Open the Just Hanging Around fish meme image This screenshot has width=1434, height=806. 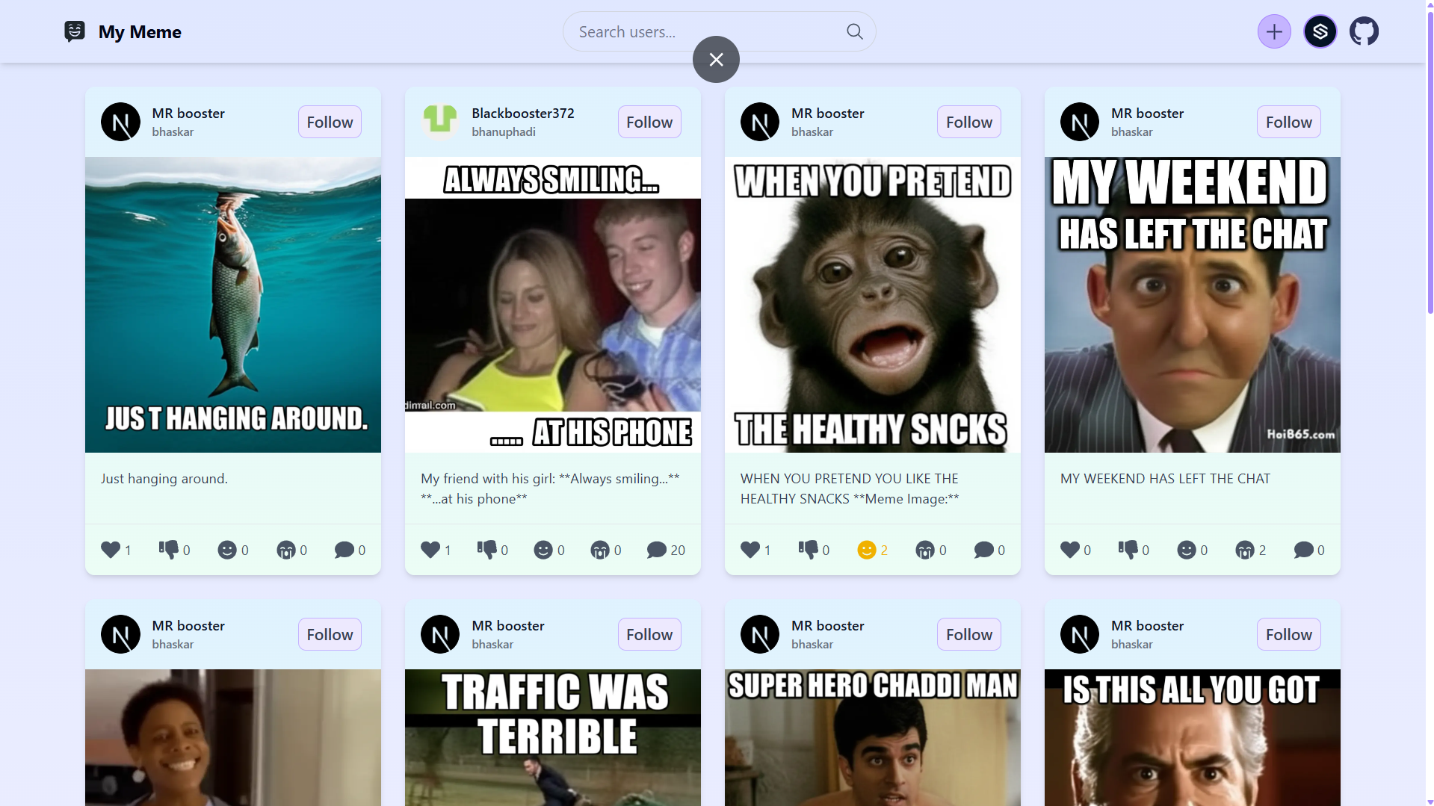pos(233,305)
